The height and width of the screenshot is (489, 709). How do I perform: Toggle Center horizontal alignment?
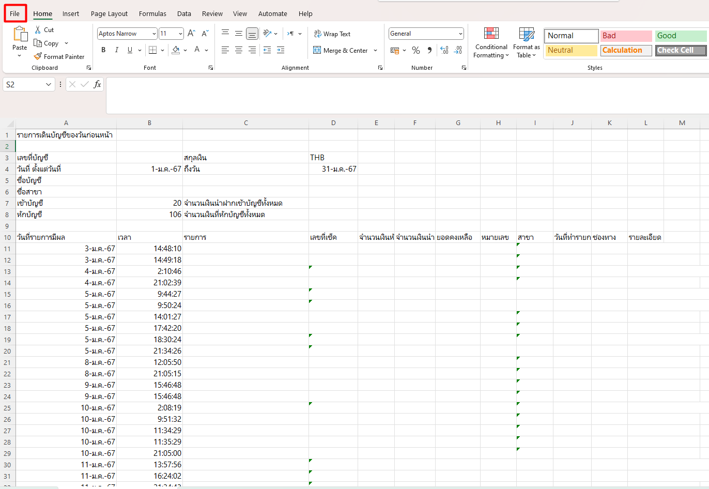[x=239, y=50]
